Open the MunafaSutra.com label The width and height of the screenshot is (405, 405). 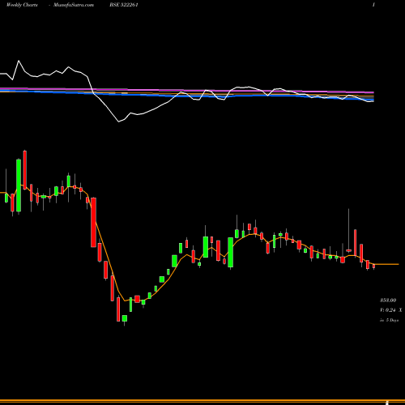point(74,5)
